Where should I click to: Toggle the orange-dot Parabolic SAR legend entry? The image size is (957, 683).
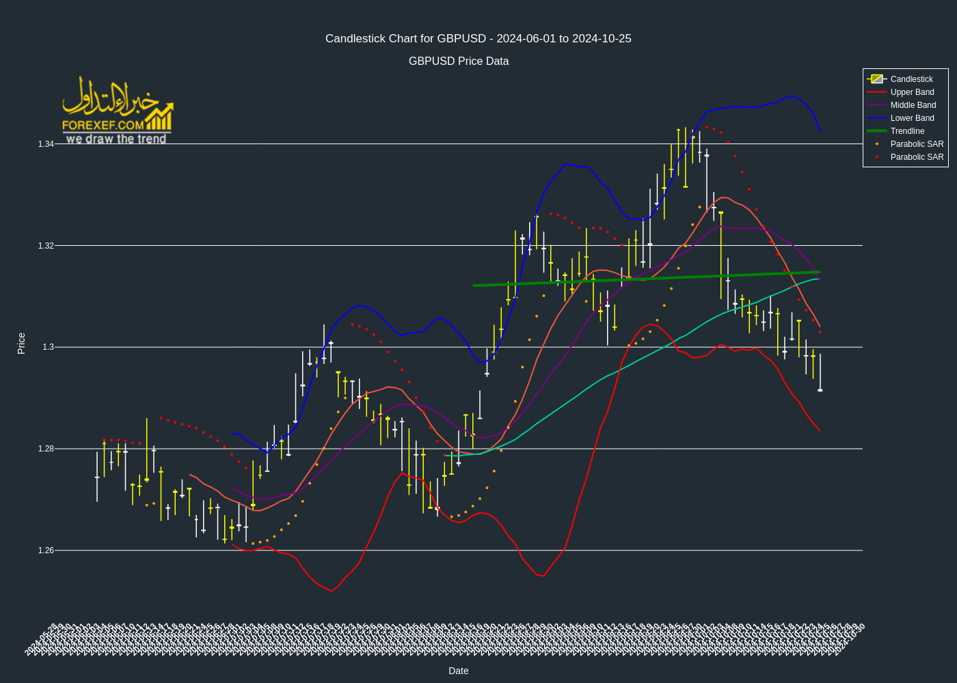point(906,144)
